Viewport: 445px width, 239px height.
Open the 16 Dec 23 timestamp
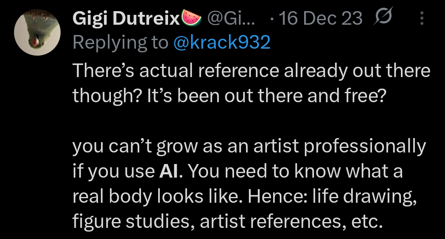pos(321,19)
